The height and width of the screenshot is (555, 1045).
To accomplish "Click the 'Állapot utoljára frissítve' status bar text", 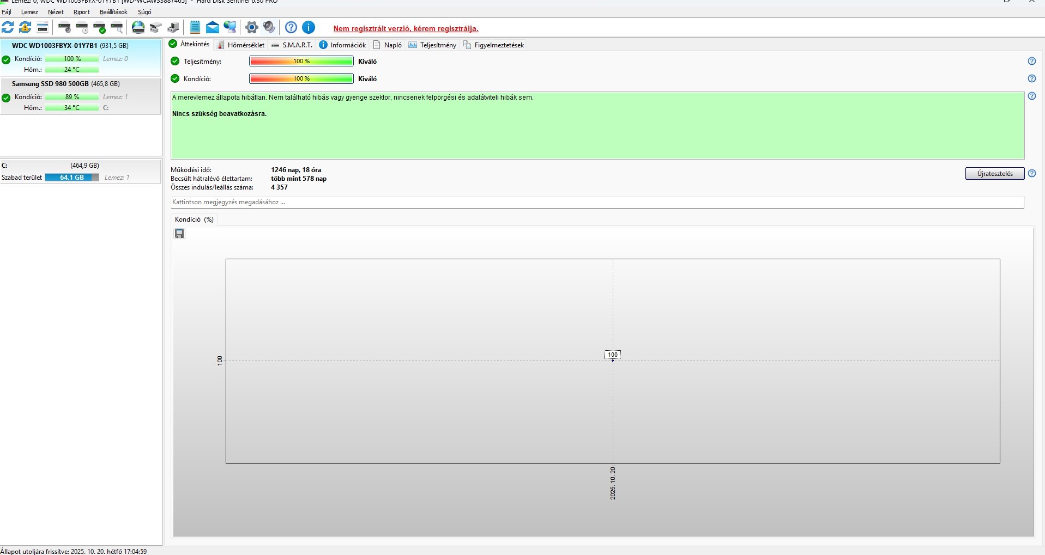I will (74, 551).
